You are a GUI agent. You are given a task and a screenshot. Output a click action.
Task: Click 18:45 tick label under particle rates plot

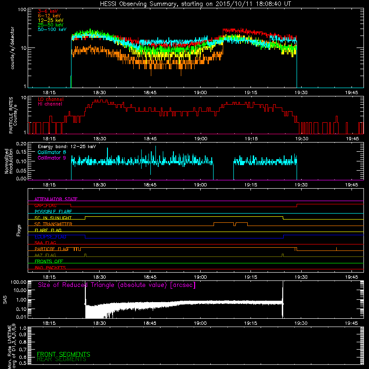(x=150, y=139)
